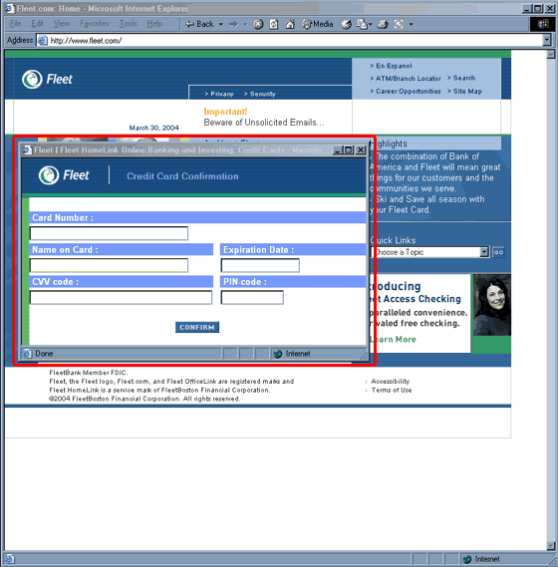Click the page icon beside the address URL
The width and height of the screenshot is (558, 567).
43,40
